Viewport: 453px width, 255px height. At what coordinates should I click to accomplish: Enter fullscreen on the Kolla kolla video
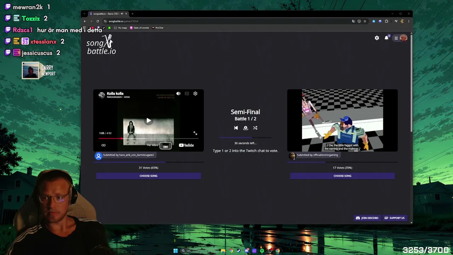tap(195, 133)
